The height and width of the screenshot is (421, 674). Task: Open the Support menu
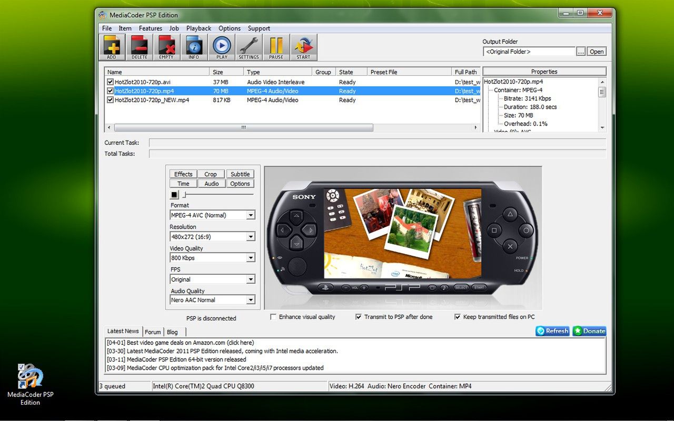(x=259, y=28)
